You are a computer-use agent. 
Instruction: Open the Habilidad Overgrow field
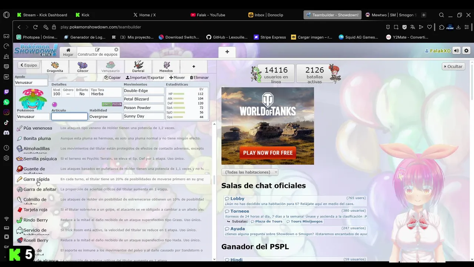105,116
